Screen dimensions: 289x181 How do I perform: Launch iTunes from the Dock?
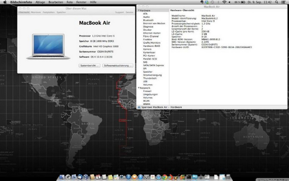click(128, 177)
